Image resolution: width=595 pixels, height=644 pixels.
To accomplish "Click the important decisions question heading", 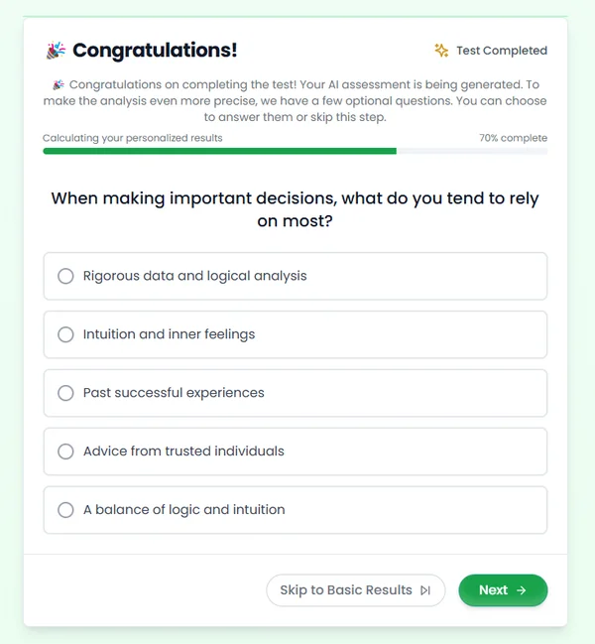I will (x=295, y=209).
